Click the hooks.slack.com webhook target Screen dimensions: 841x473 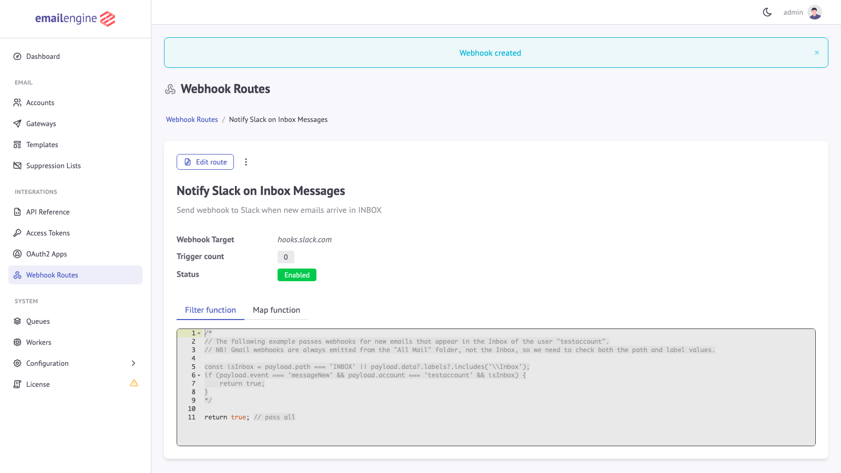click(305, 240)
